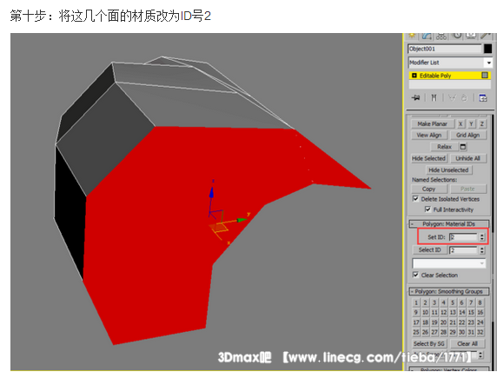Open material name dropdown below Select ID

coord(449,263)
